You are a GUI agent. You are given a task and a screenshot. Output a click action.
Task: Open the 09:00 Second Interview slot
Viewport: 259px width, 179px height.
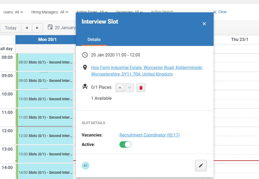(45, 81)
